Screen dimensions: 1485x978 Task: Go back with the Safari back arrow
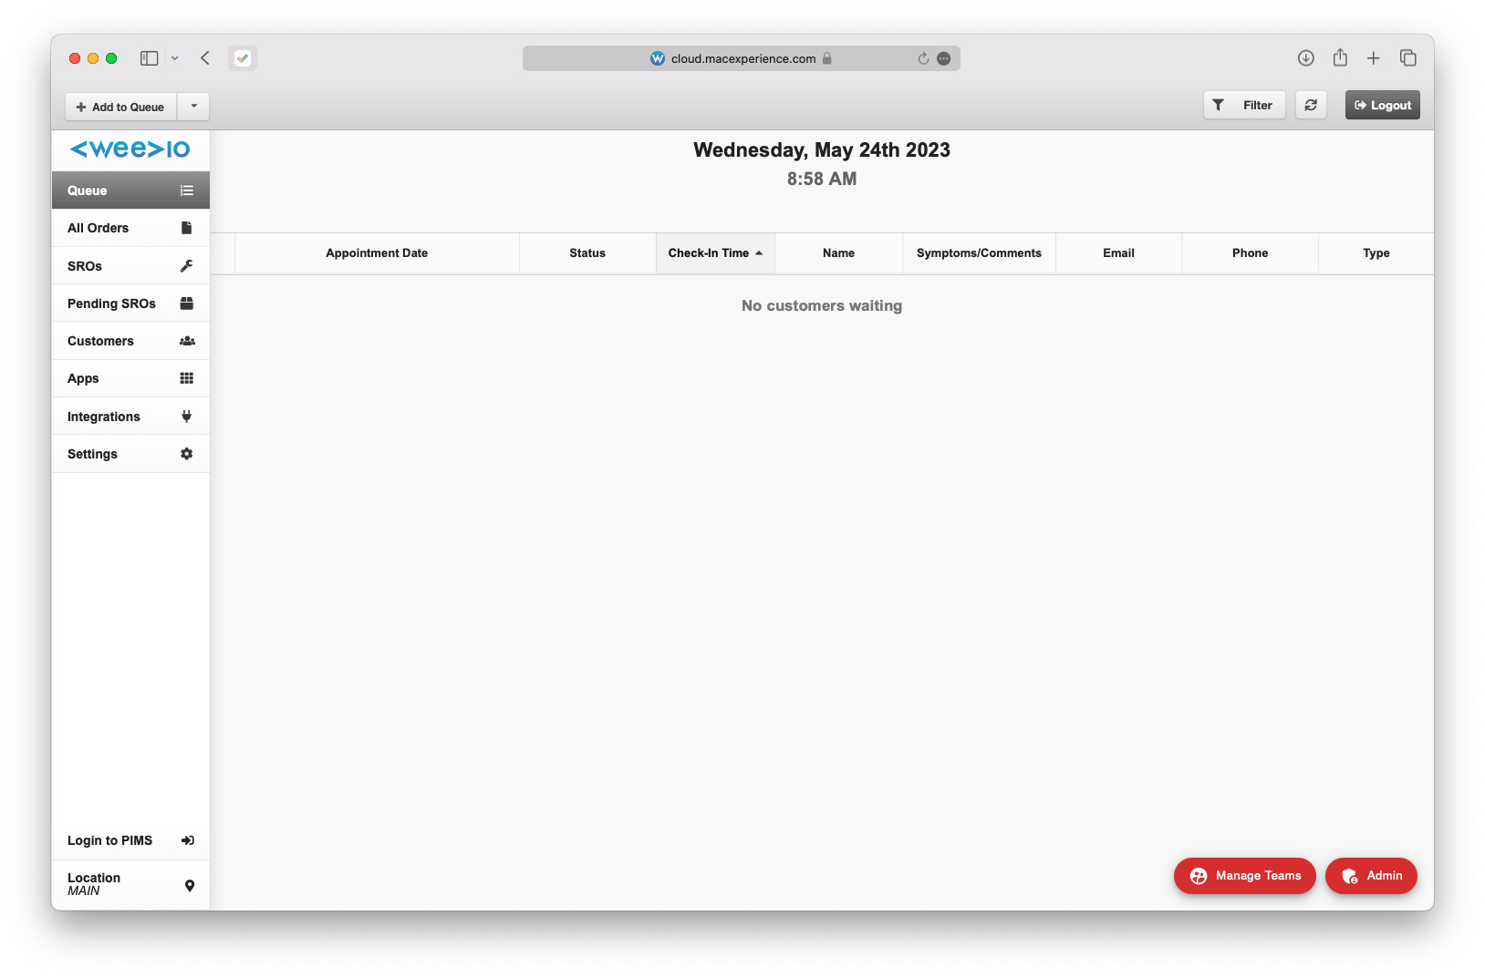[x=205, y=58]
